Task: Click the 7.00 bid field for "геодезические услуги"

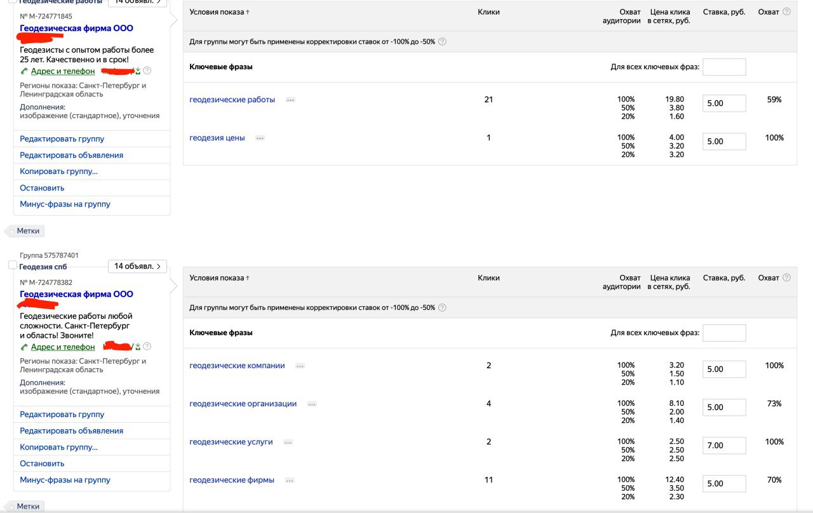Action: [723, 446]
